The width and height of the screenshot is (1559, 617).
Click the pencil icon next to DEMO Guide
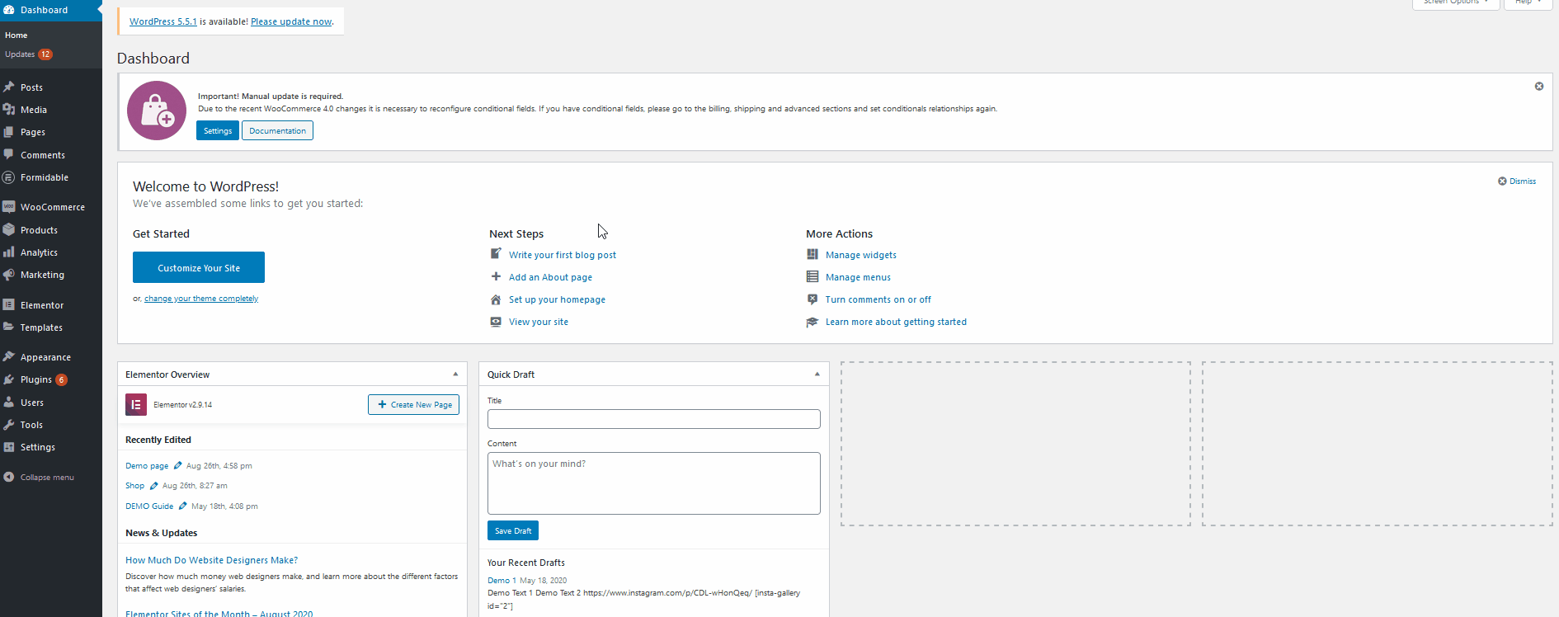pos(182,506)
